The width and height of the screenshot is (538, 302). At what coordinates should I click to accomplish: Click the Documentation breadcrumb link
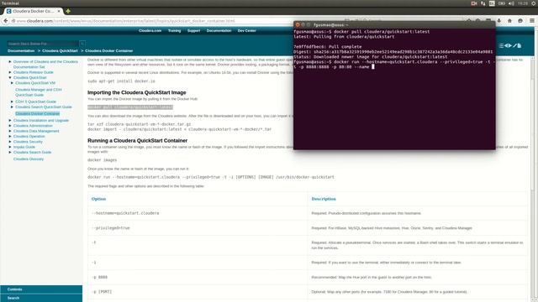[21, 50]
